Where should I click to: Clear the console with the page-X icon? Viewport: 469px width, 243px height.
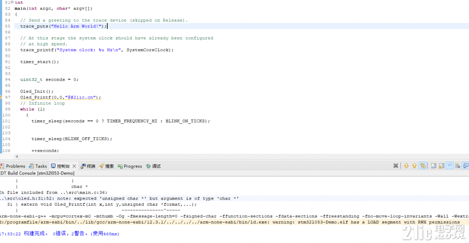pyautogui.click(x=458, y=166)
